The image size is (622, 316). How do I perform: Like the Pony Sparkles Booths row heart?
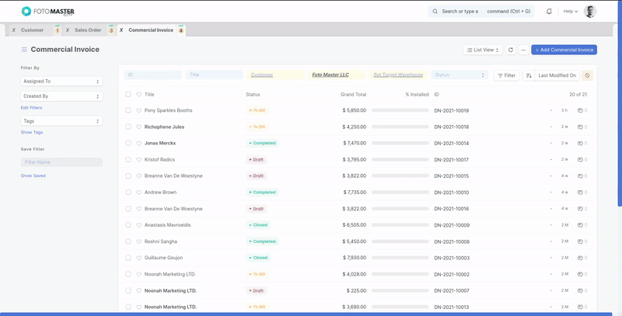click(139, 110)
